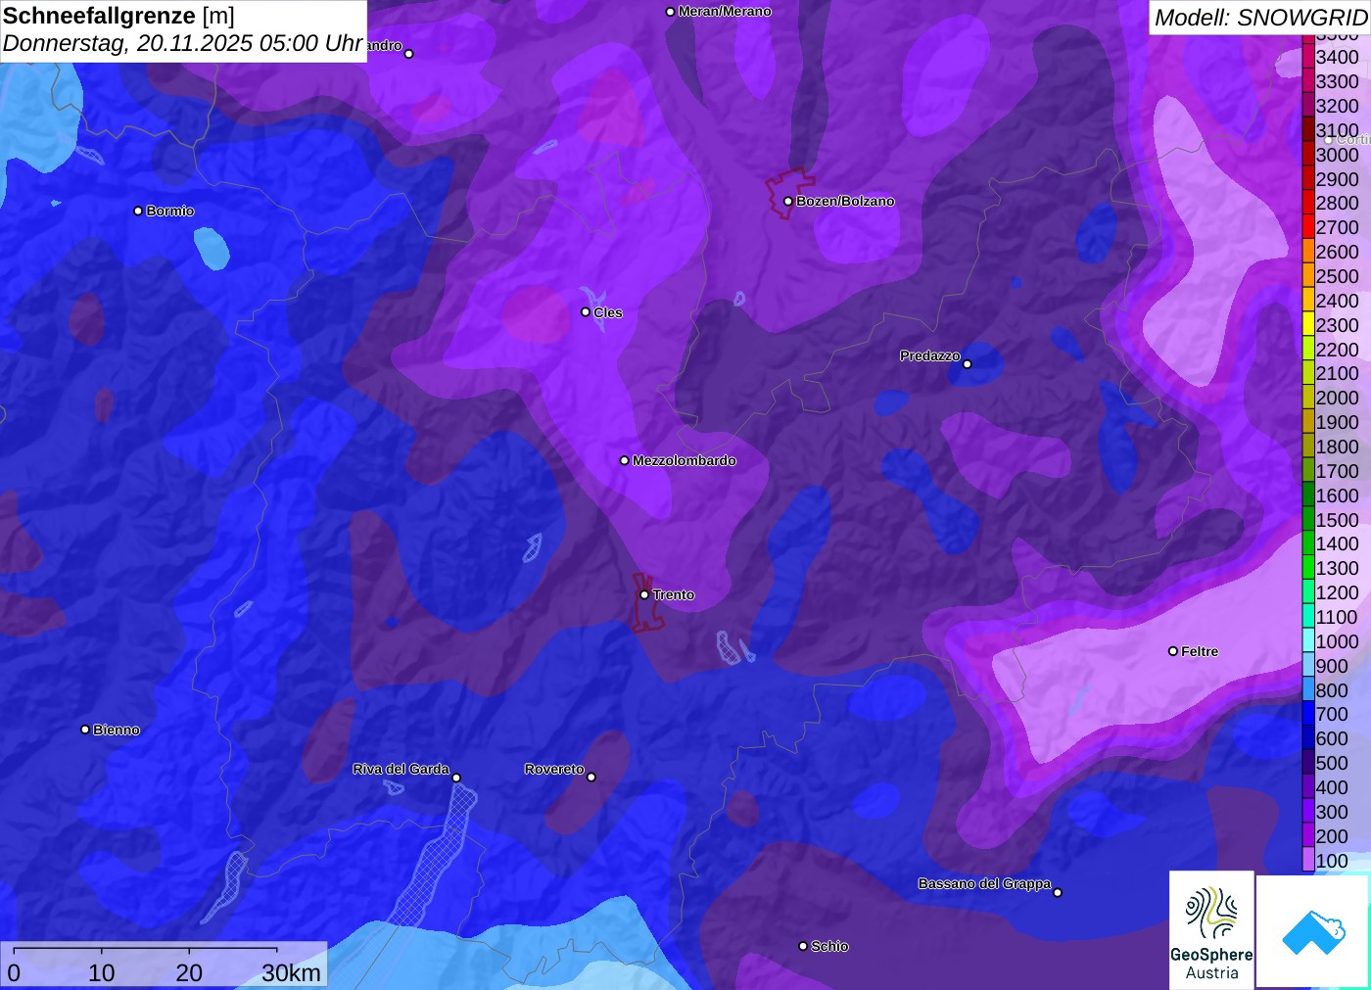This screenshot has width=1371, height=990.
Task: Click the GeoSphere Austria logo
Action: 1211,929
